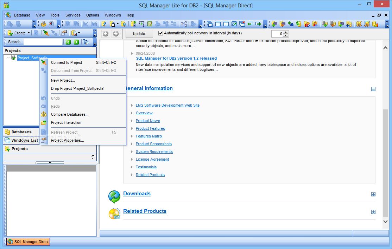Click the play-in-frame run icon
Image resolution: width=392 pixels, height=249 pixels.
tap(141, 24)
